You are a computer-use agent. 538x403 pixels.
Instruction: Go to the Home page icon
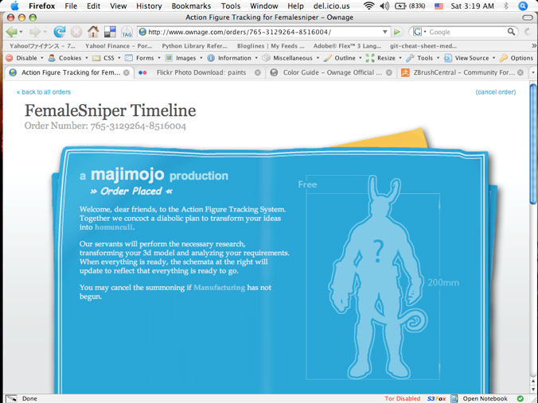pos(93,32)
